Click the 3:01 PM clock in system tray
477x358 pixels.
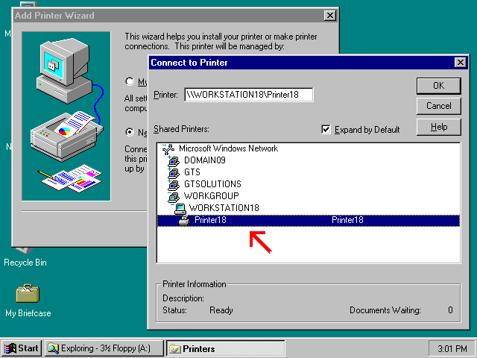pyautogui.click(x=452, y=348)
